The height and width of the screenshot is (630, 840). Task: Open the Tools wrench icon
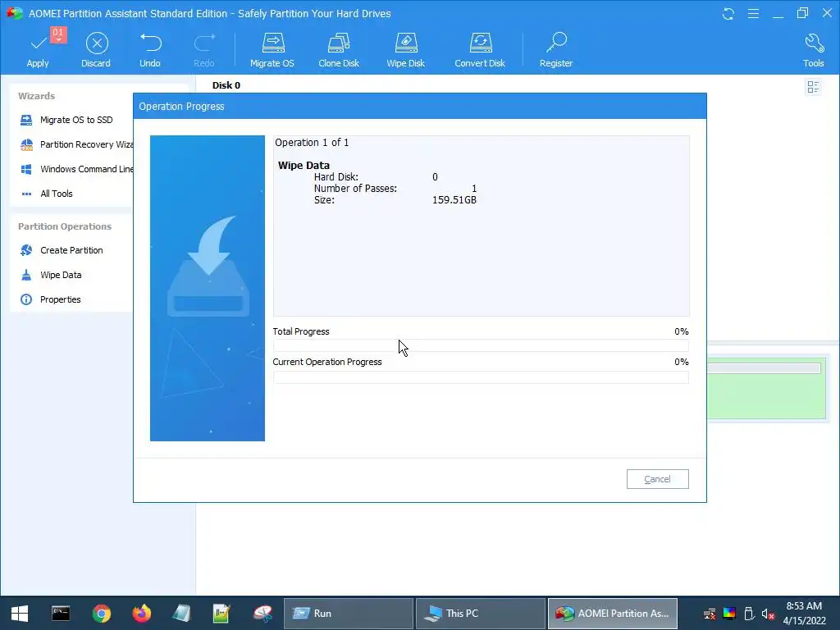(814, 50)
